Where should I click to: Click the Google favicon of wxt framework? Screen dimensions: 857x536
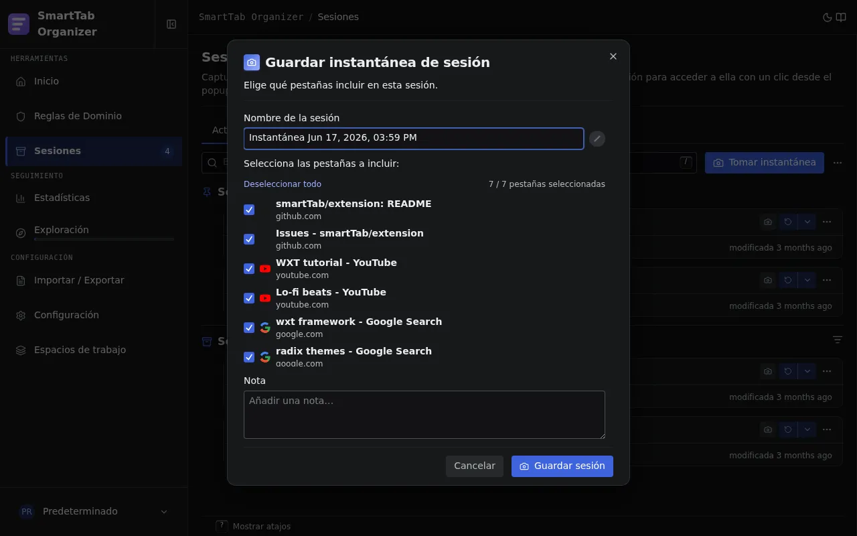click(x=265, y=328)
